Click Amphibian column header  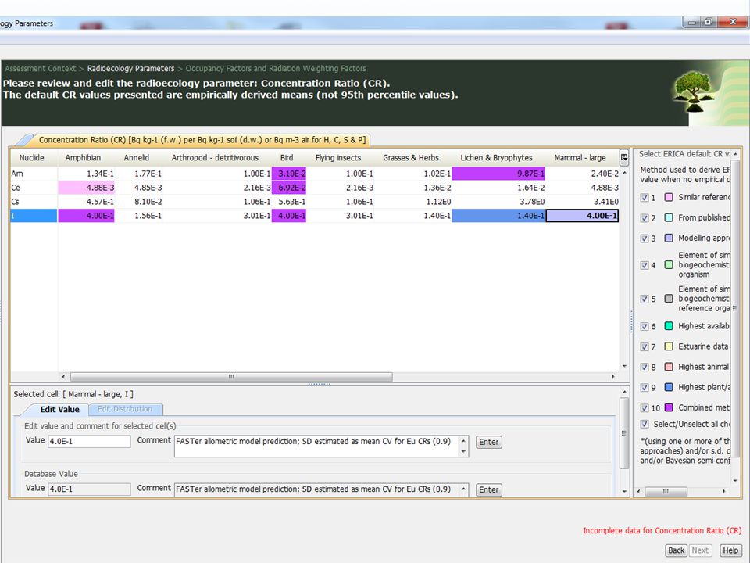coord(84,157)
